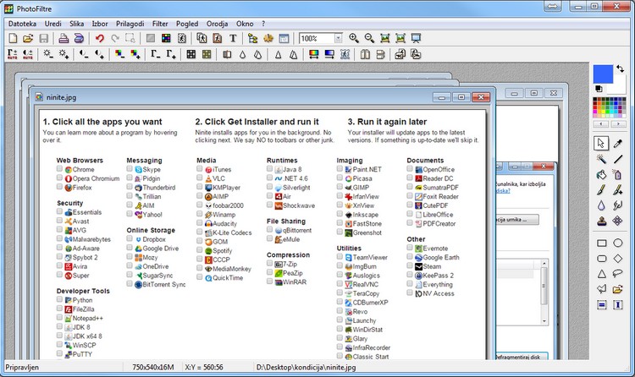
Task: Decrease brightness with sun minus icon
Action: coord(48,54)
